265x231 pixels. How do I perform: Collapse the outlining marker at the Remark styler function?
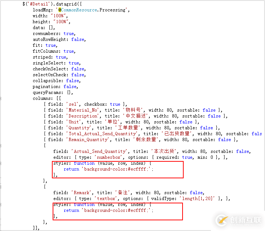[x=0, y=204]
